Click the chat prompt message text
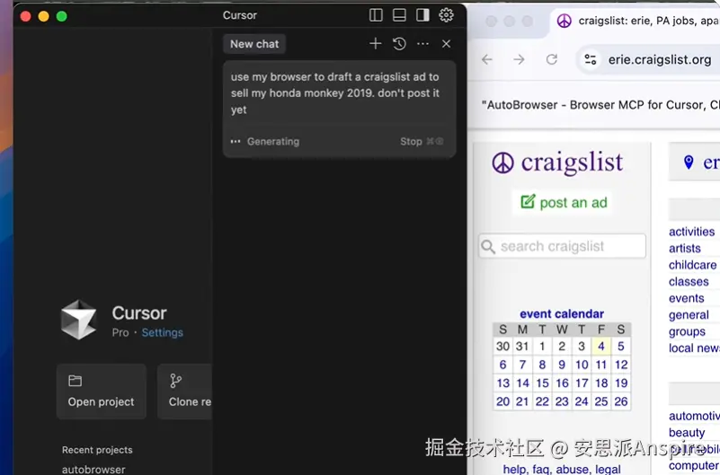 click(x=334, y=93)
